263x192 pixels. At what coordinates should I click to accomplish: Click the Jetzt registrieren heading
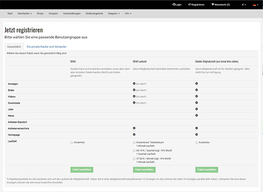[x=24, y=30]
